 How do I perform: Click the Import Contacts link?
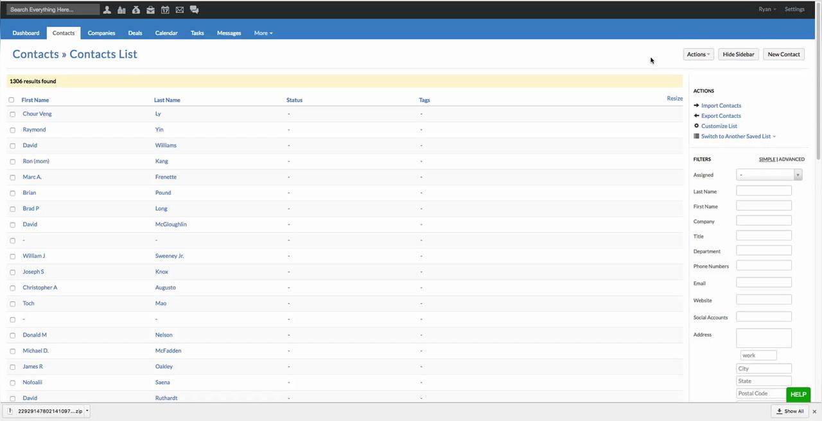coord(721,106)
